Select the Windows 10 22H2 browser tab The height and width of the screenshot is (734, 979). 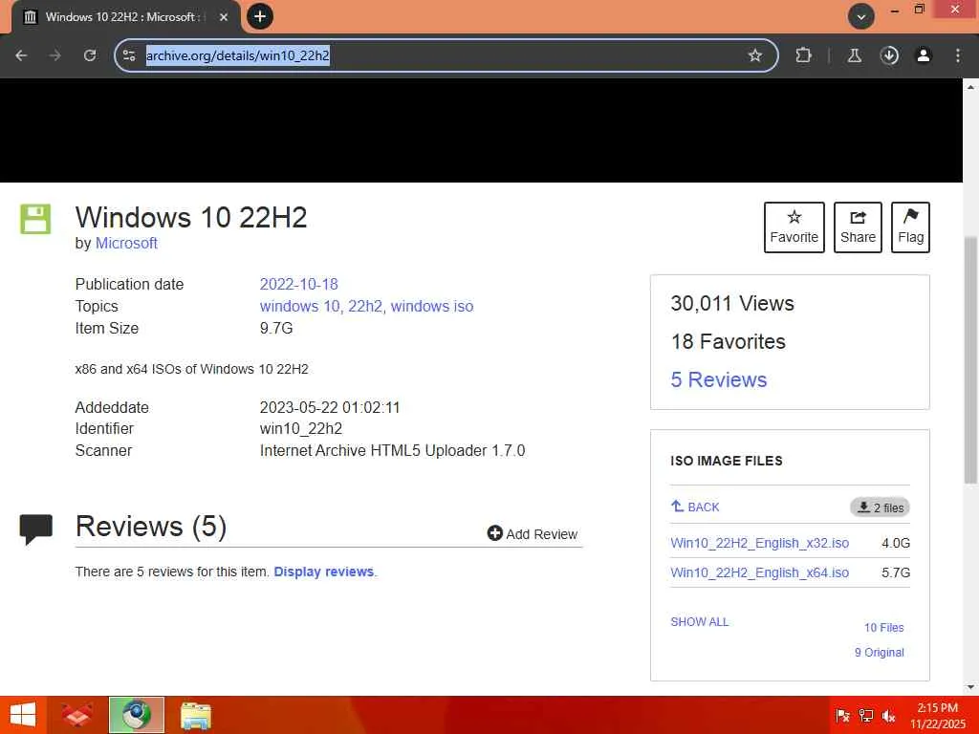tap(125, 17)
